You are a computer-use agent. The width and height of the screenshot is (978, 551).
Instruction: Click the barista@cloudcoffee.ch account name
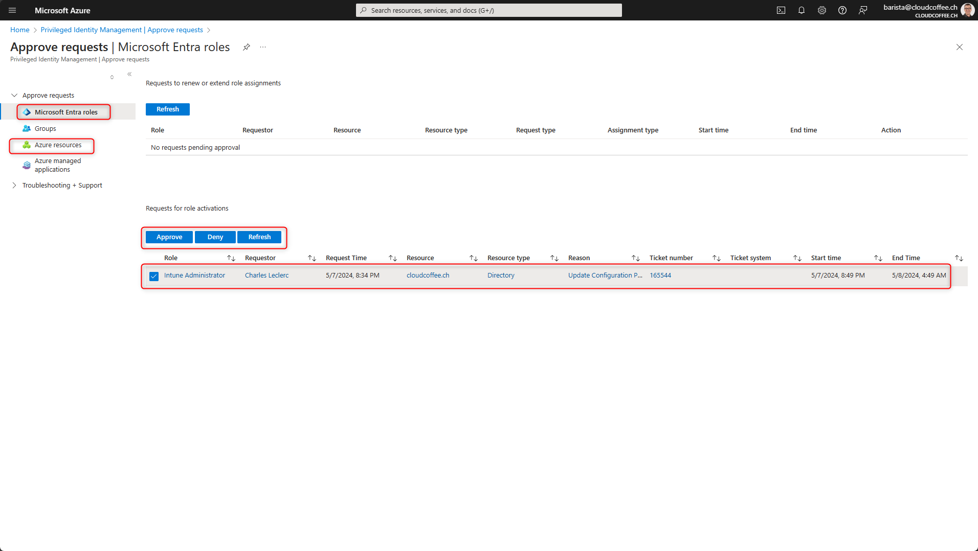[920, 7]
